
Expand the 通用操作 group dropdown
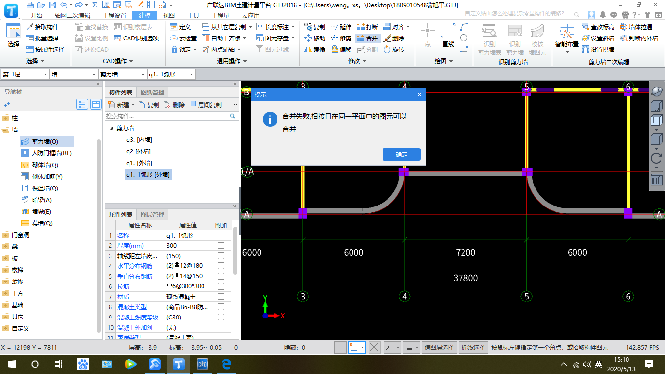pos(245,61)
